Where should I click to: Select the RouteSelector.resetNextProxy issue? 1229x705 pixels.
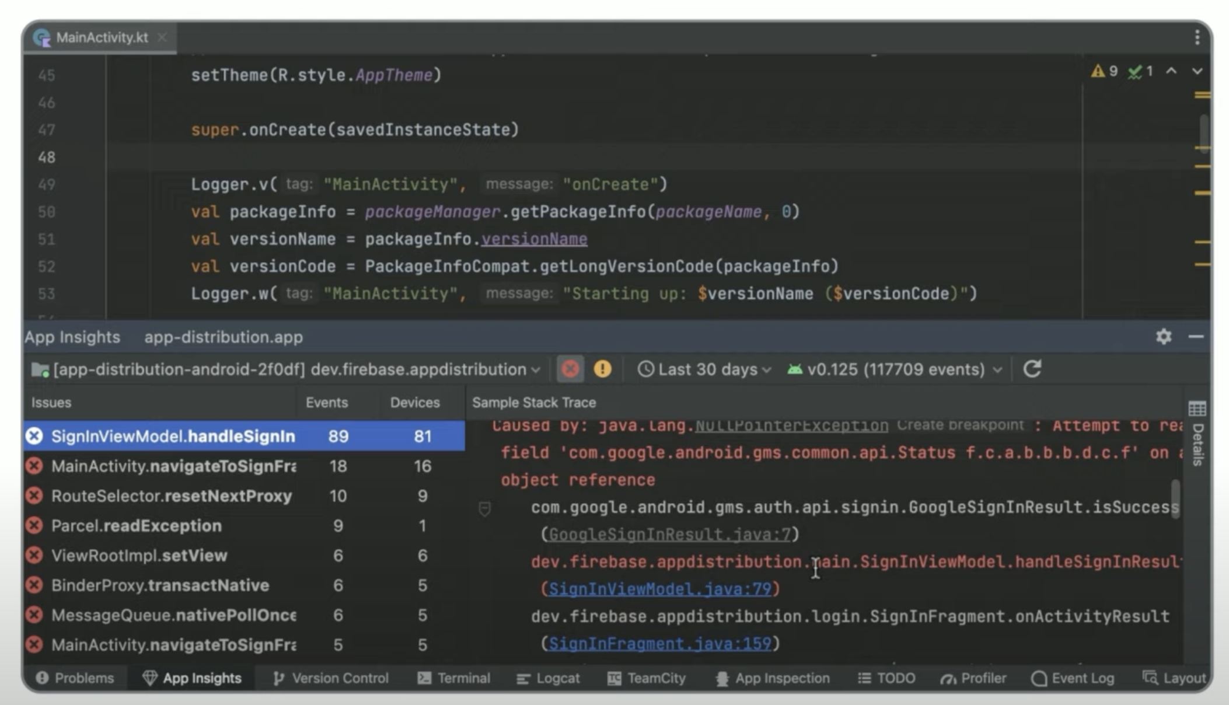click(244, 495)
